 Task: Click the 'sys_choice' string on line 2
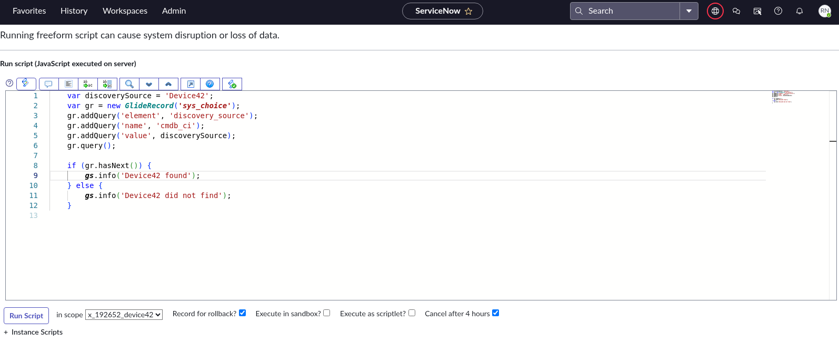click(205, 106)
